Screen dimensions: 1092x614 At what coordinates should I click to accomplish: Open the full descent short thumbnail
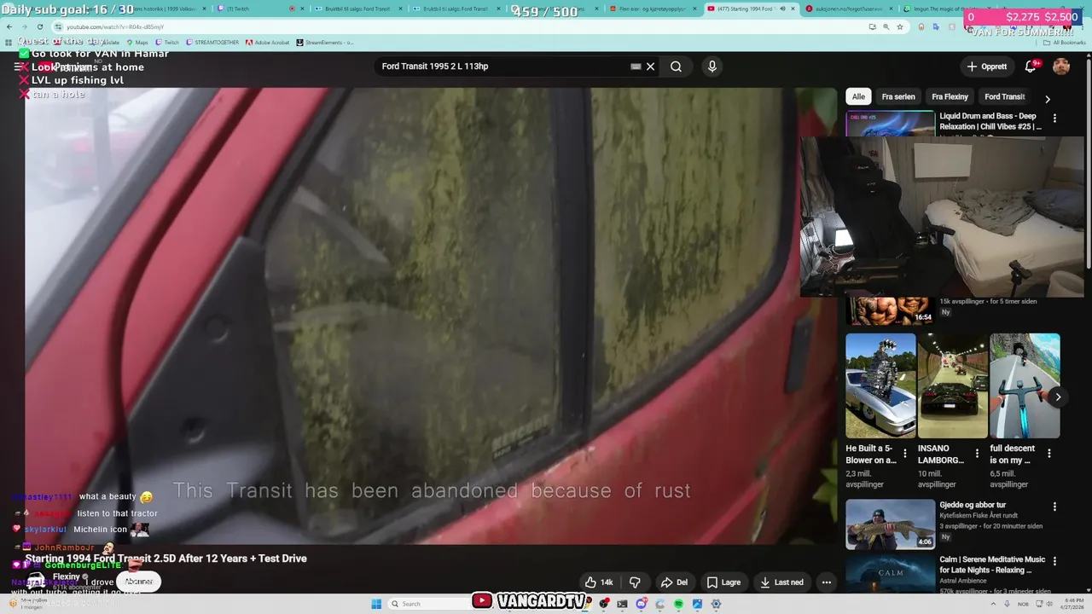pyautogui.click(x=1025, y=385)
